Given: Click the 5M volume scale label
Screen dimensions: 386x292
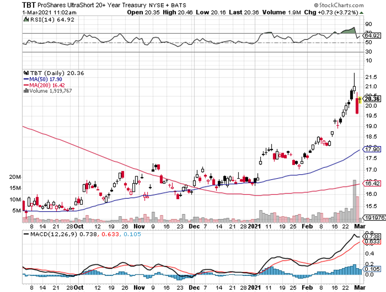Looking at the screenshot, I should pos(17,211).
